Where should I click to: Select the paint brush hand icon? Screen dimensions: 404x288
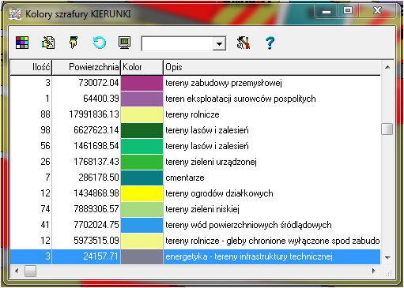[x=74, y=43]
